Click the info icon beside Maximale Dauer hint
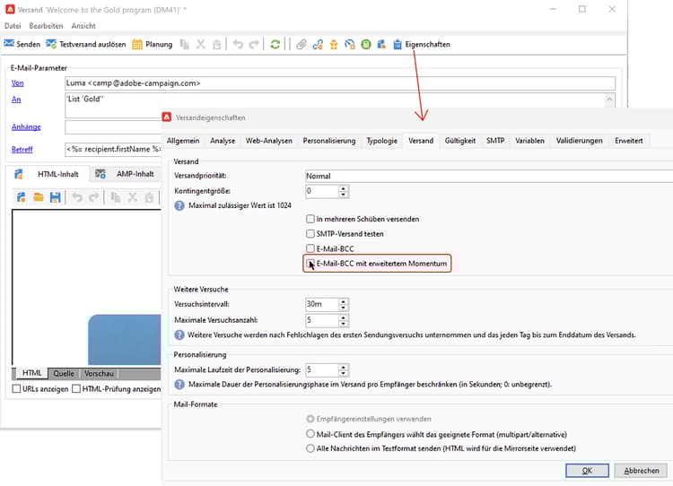673x486 pixels. [179, 385]
